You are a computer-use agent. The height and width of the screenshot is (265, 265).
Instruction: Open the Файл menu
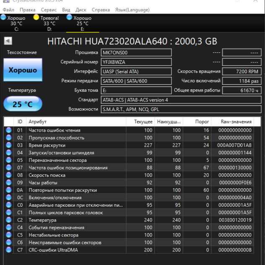[x=8, y=10]
